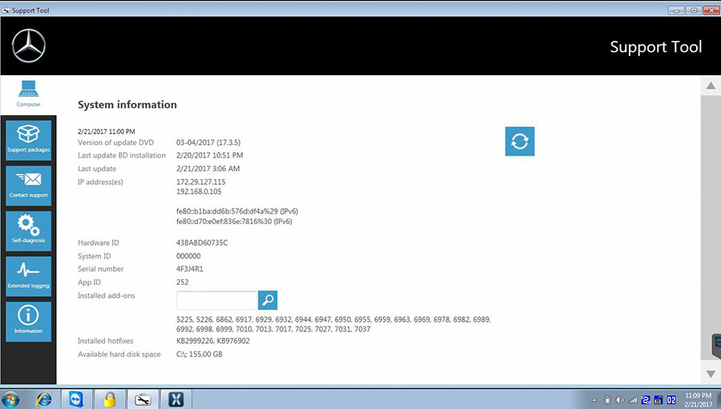This screenshot has width=721, height=409.
Task: Select the Support Tool taskbar button
Action: click(143, 399)
